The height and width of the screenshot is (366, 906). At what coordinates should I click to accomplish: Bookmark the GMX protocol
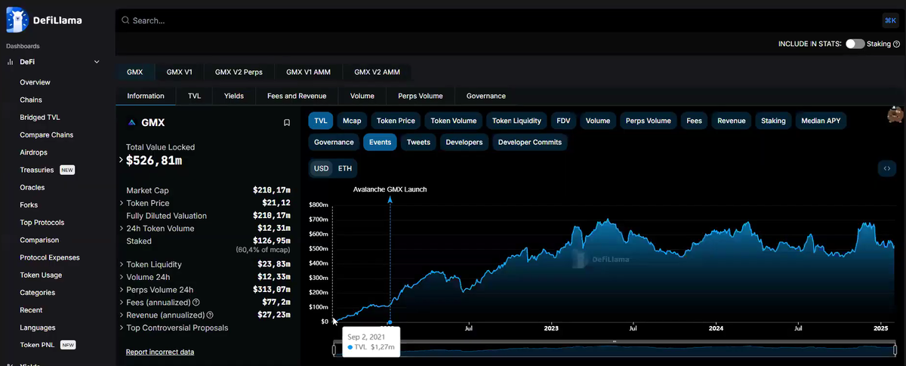[287, 122]
